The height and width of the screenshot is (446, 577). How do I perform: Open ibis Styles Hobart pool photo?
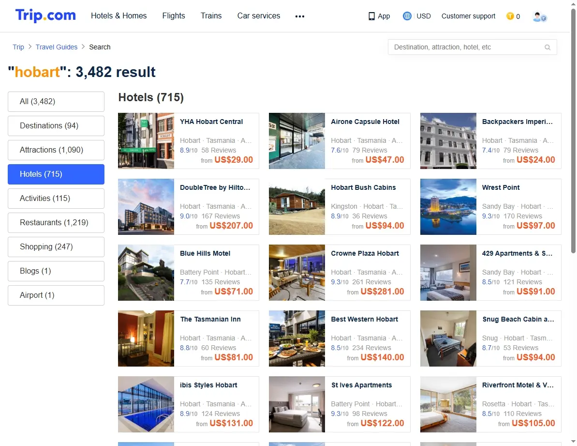pyautogui.click(x=146, y=404)
